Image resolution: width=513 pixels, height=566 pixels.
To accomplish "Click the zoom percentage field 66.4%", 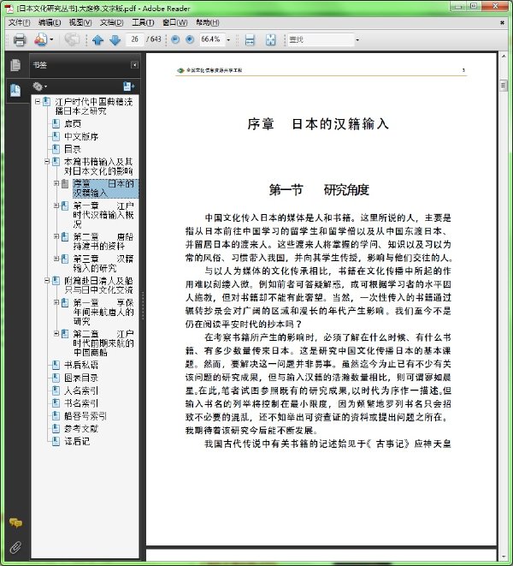I will [x=212, y=39].
